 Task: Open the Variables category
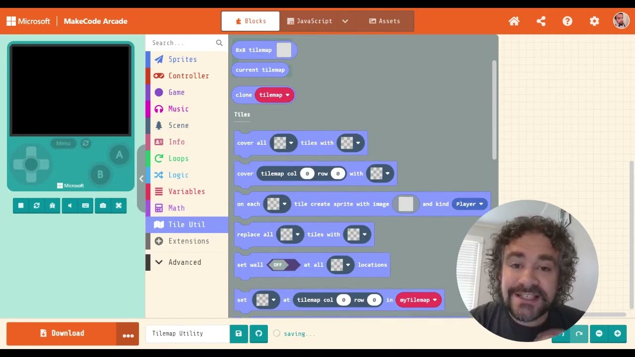coord(187,191)
